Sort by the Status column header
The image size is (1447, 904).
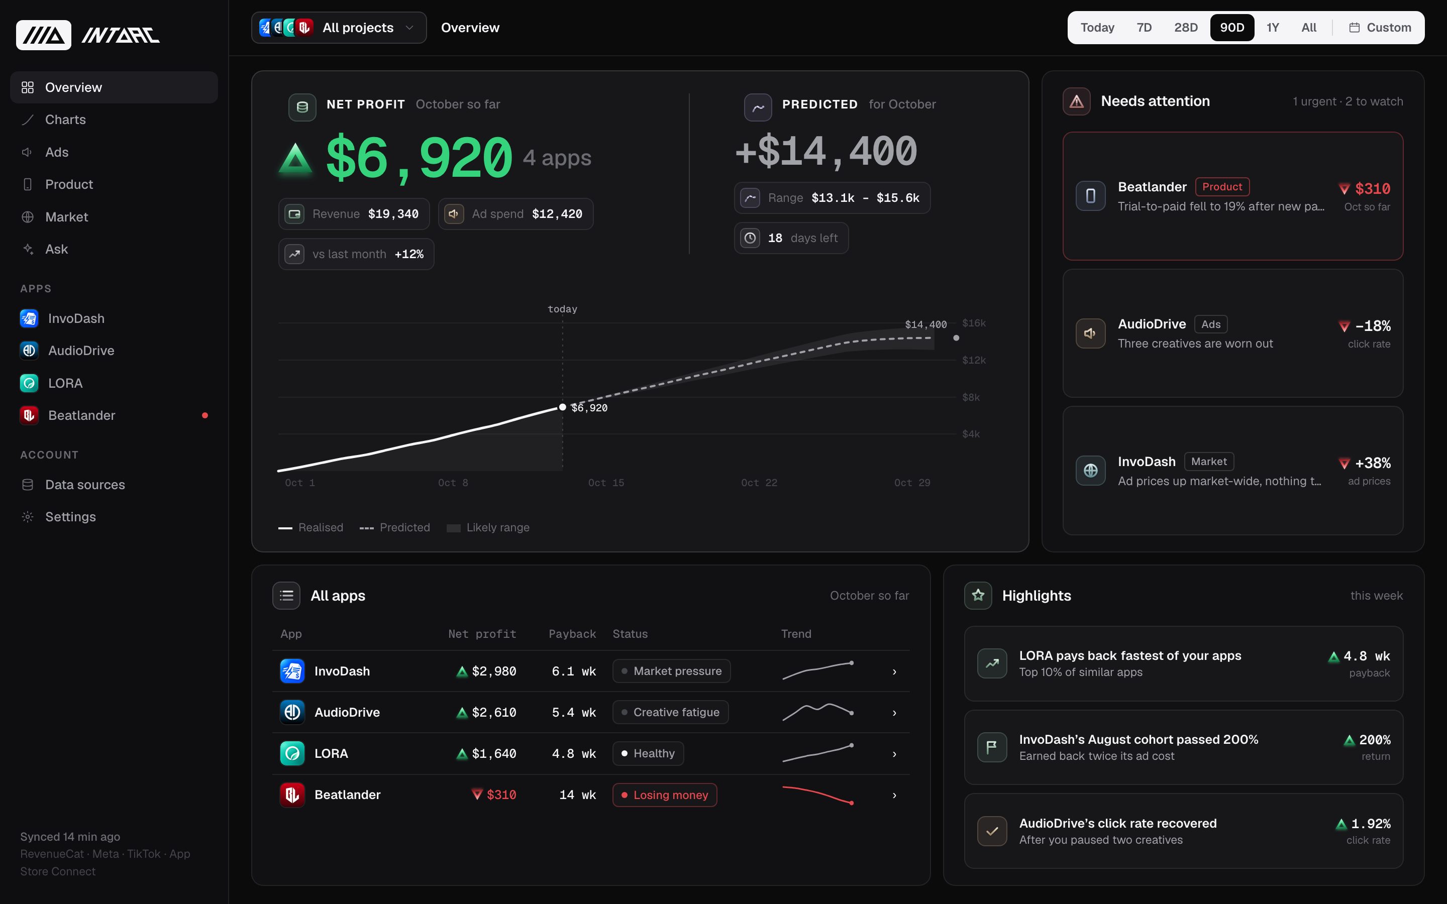click(x=630, y=634)
